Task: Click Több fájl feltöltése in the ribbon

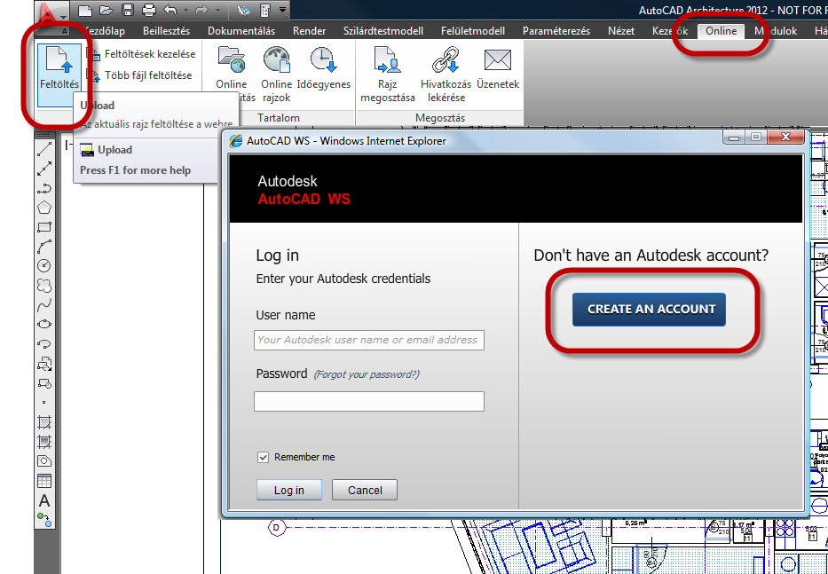Action: 141,75
